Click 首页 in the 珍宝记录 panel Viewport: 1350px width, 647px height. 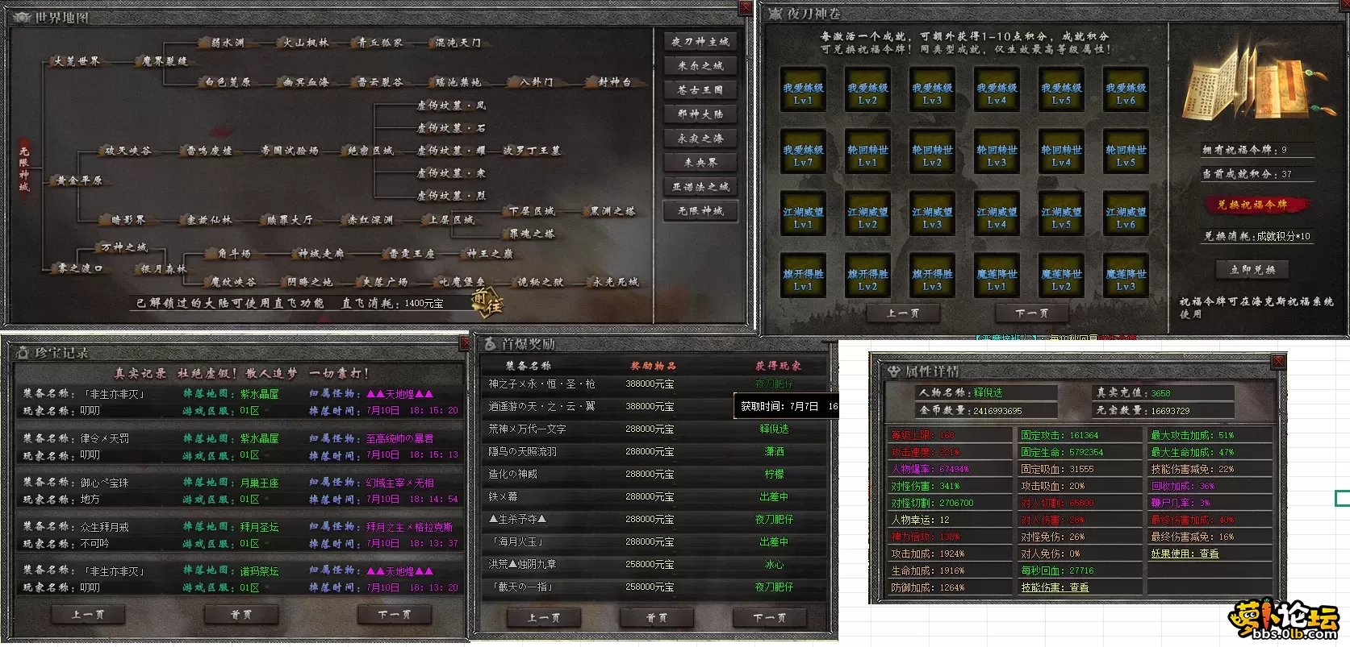[x=241, y=614]
